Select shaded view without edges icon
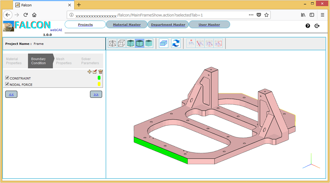 click(x=149, y=44)
